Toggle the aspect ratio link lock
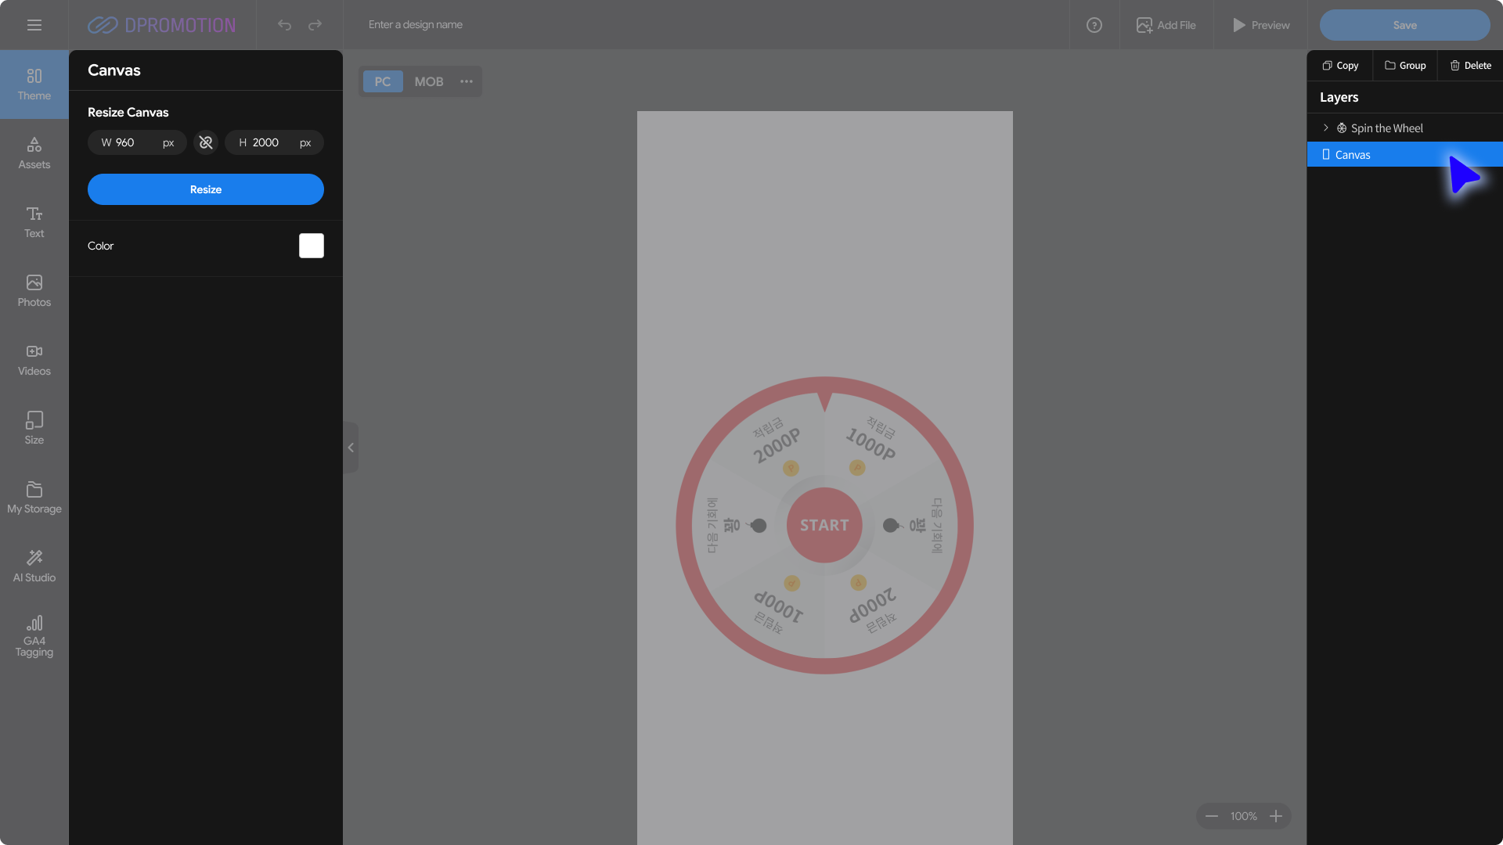This screenshot has width=1503, height=845. coord(205,142)
